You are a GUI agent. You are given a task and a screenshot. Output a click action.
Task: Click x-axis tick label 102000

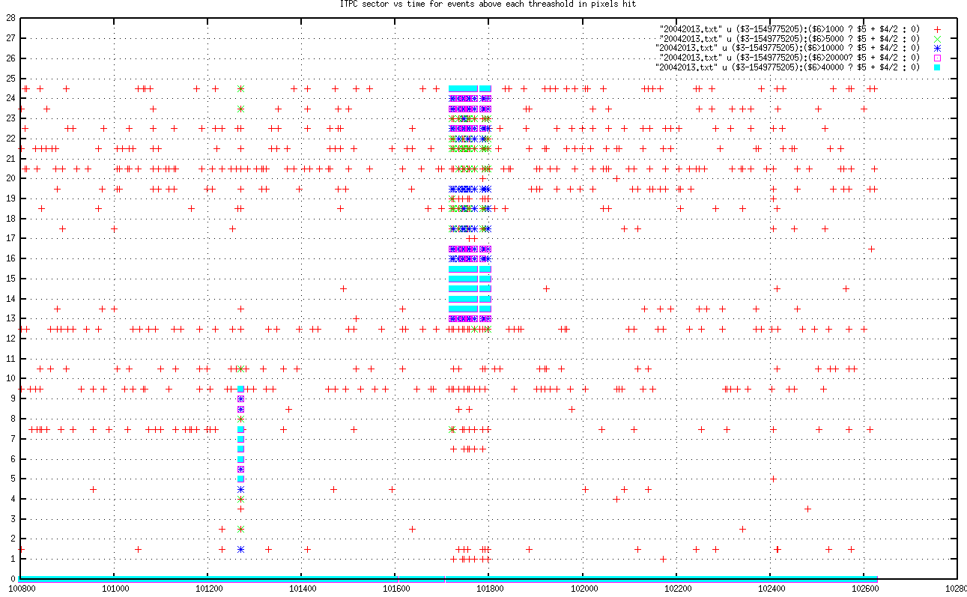point(583,590)
